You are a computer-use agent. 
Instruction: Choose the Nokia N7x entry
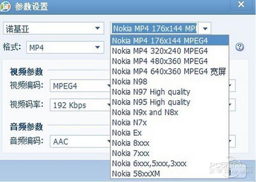(170, 122)
